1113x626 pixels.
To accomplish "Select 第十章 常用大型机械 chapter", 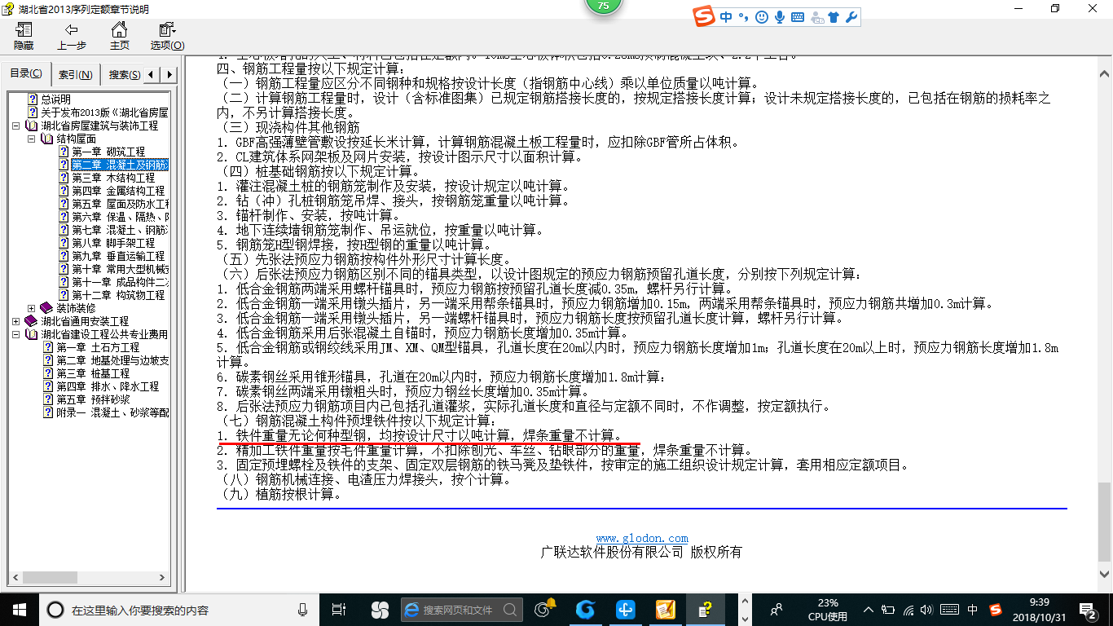I will point(120,269).
